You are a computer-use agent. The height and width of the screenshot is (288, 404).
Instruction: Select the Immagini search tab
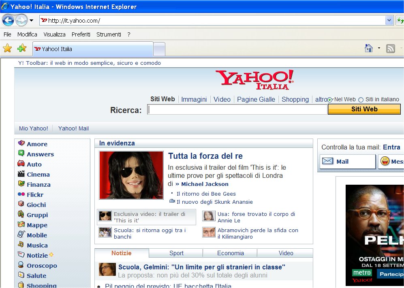(x=194, y=99)
